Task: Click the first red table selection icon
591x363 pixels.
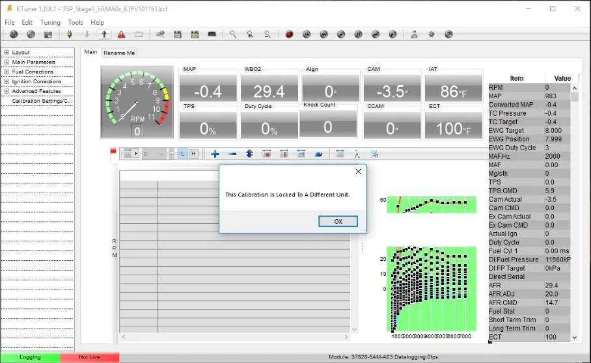Action: click(x=266, y=154)
